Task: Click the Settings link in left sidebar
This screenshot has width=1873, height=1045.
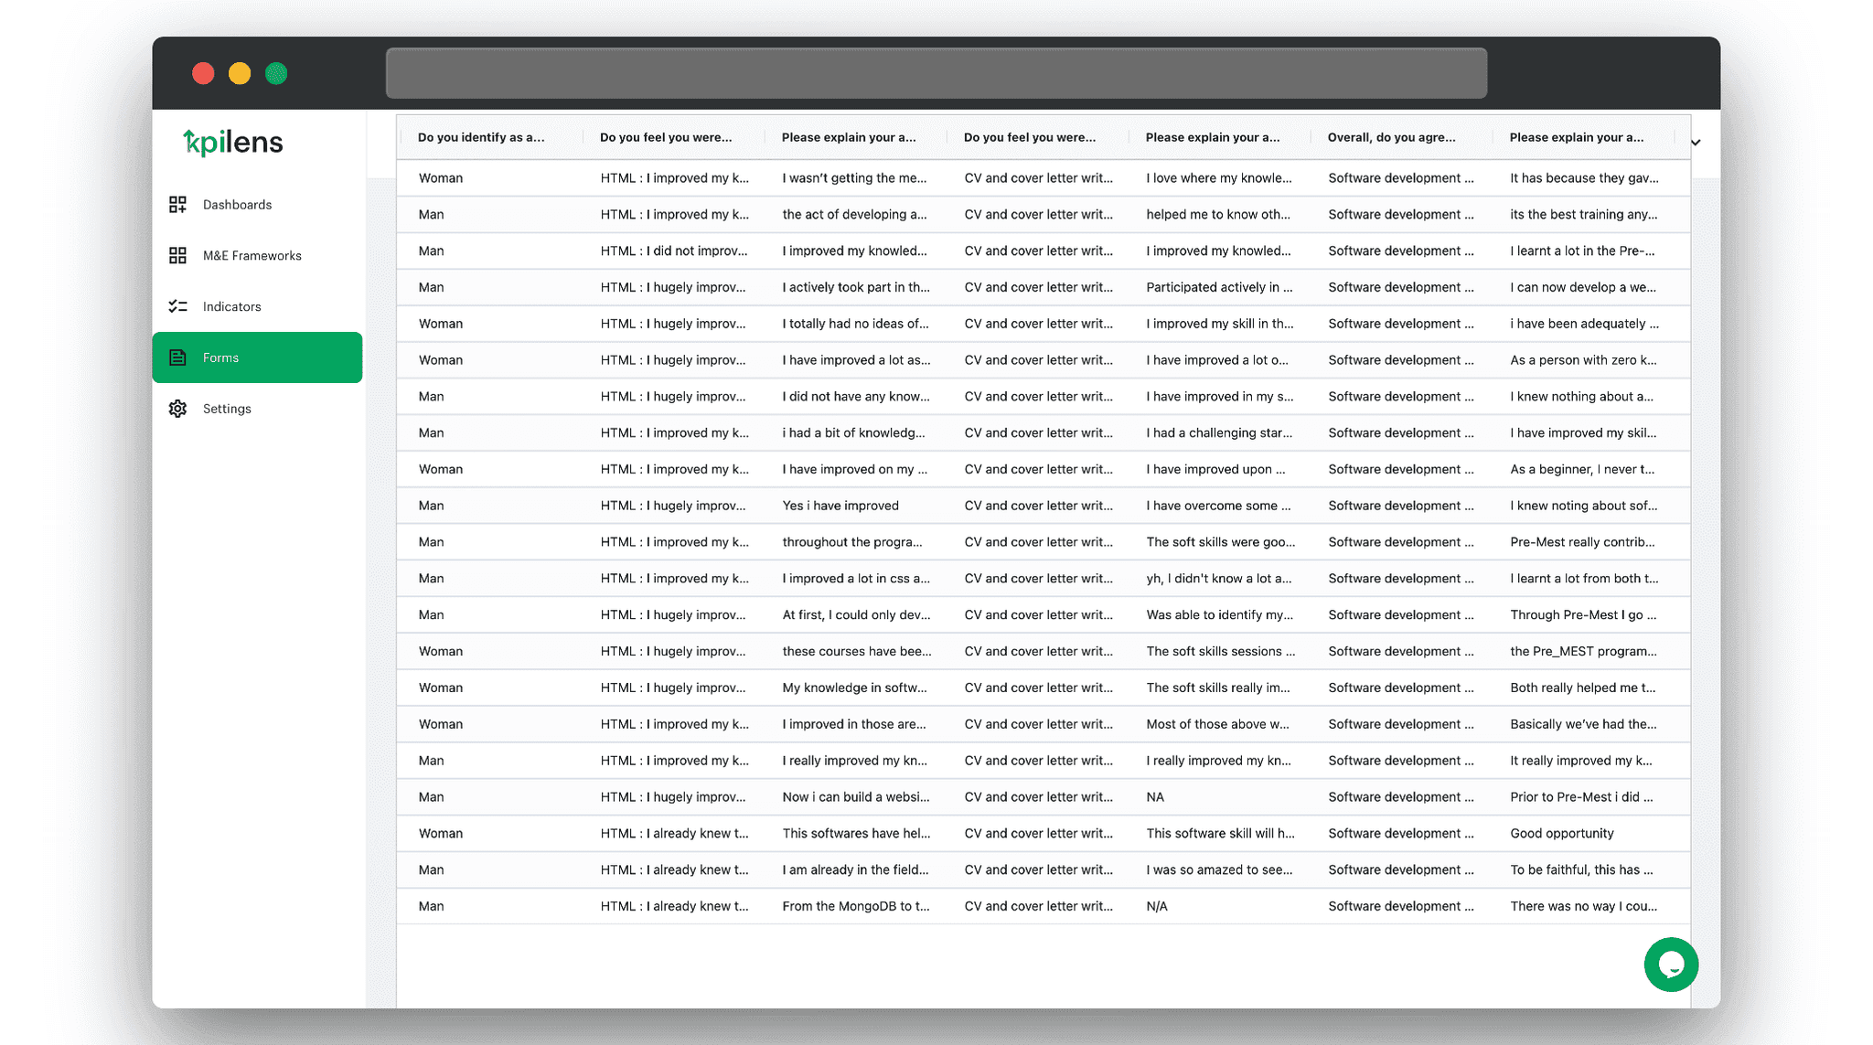Action: pyautogui.click(x=227, y=408)
